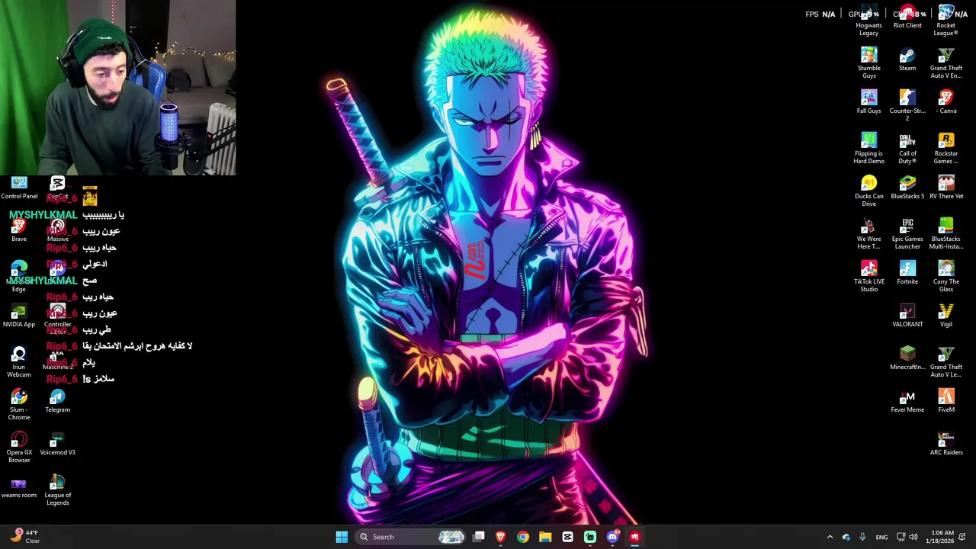Select the Grand Theft Auto V En... shortcut

pos(945,63)
